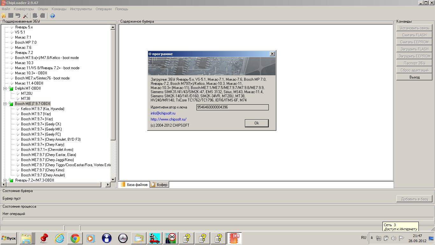
Task: Open the Помощь menu
Action: 122,9
